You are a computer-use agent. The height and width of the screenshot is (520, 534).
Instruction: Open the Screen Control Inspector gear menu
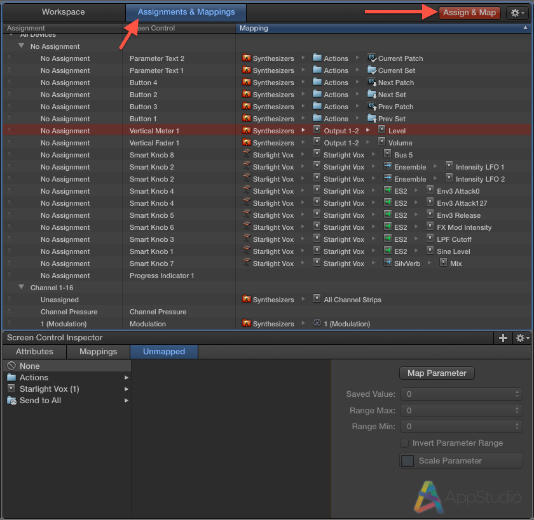pyautogui.click(x=521, y=338)
